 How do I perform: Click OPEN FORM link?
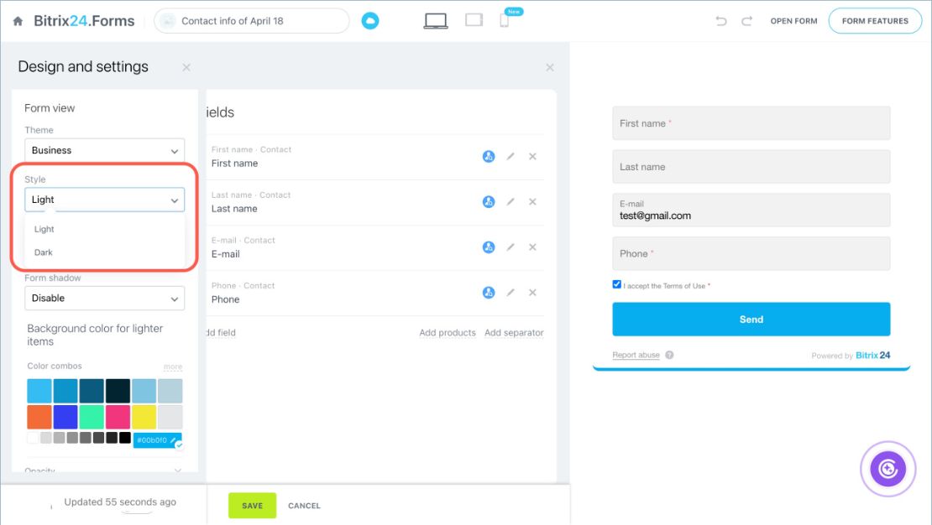(793, 21)
